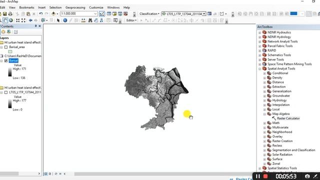This screenshot has width=320, height=180.
Task: Switch to Layout View at map bottom
Action: pyautogui.click(x=50, y=174)
